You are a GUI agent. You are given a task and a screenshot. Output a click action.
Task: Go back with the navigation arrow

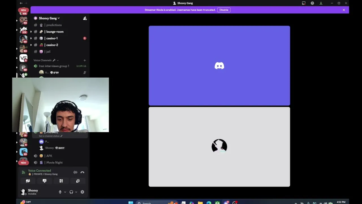(21, 3)
